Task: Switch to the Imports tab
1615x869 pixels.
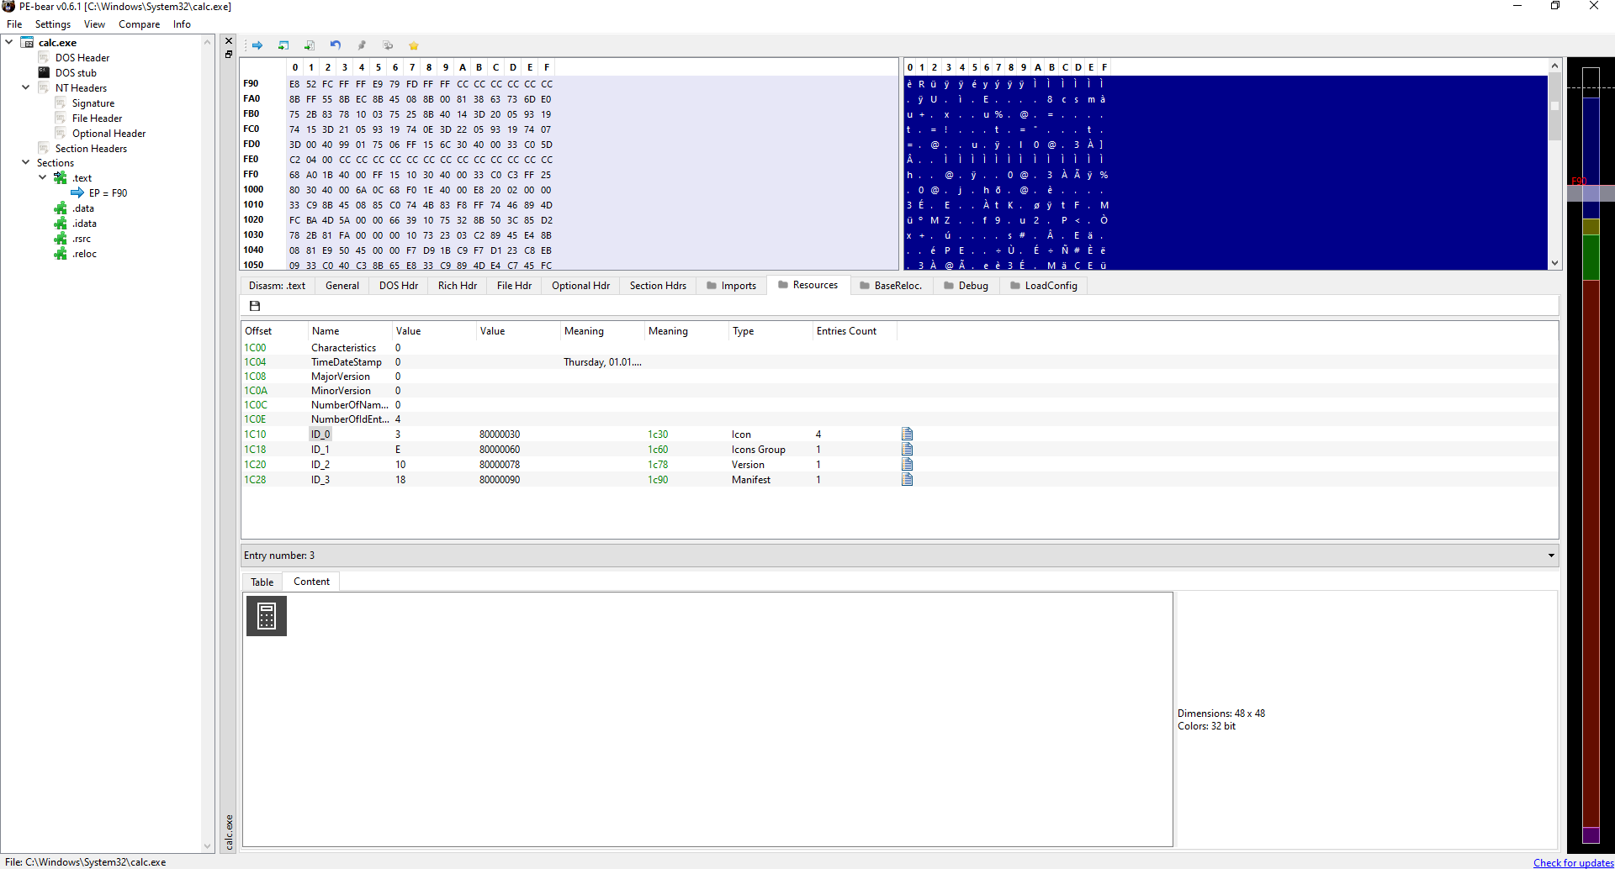Action: [x=731, y=286]
